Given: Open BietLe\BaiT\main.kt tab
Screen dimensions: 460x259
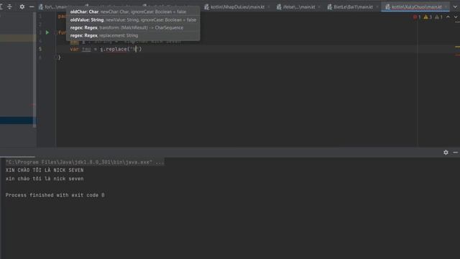Looking at the screenshot, I should coord(353,6).
